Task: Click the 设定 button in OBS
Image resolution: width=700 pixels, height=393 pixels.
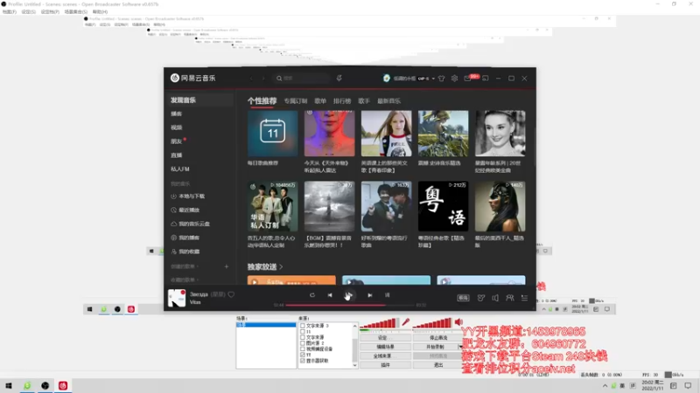Action: (385, 338)
